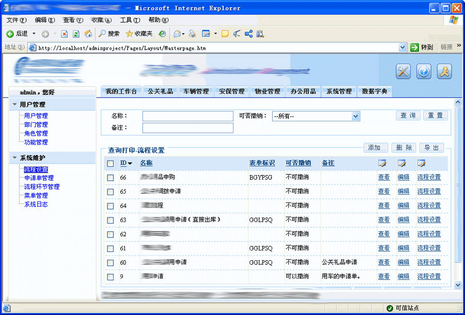Click the 名称 text input field
This screenshot has width=465, height=315.
pyautogui.click(x=188, y=116)
